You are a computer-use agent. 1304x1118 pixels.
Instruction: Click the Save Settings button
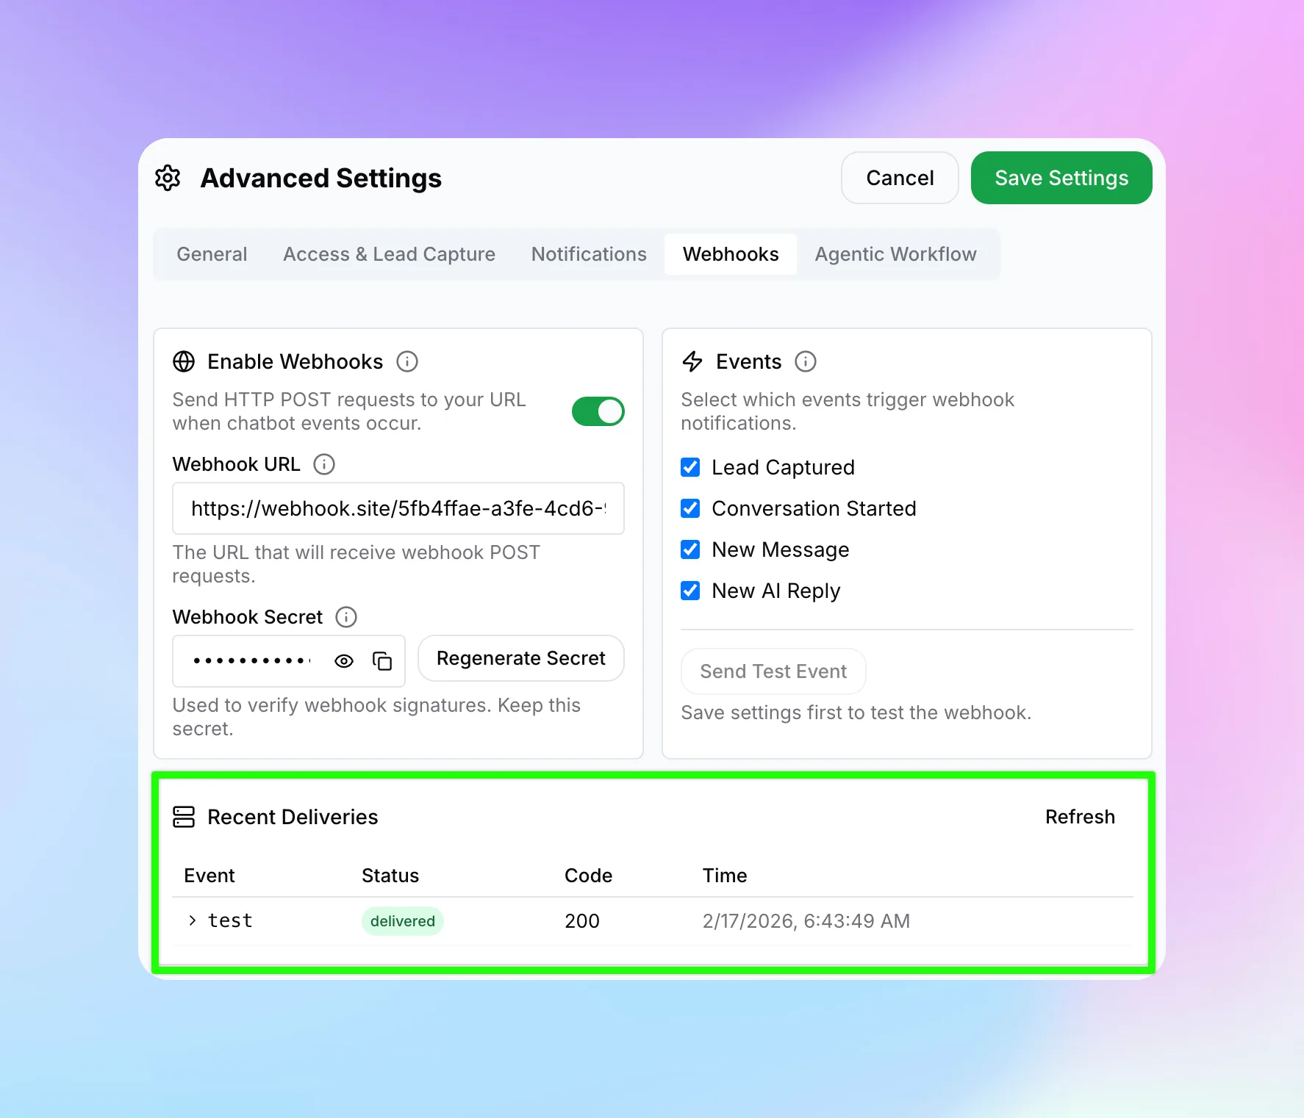pyautogui.click(x=1061, y=178)
